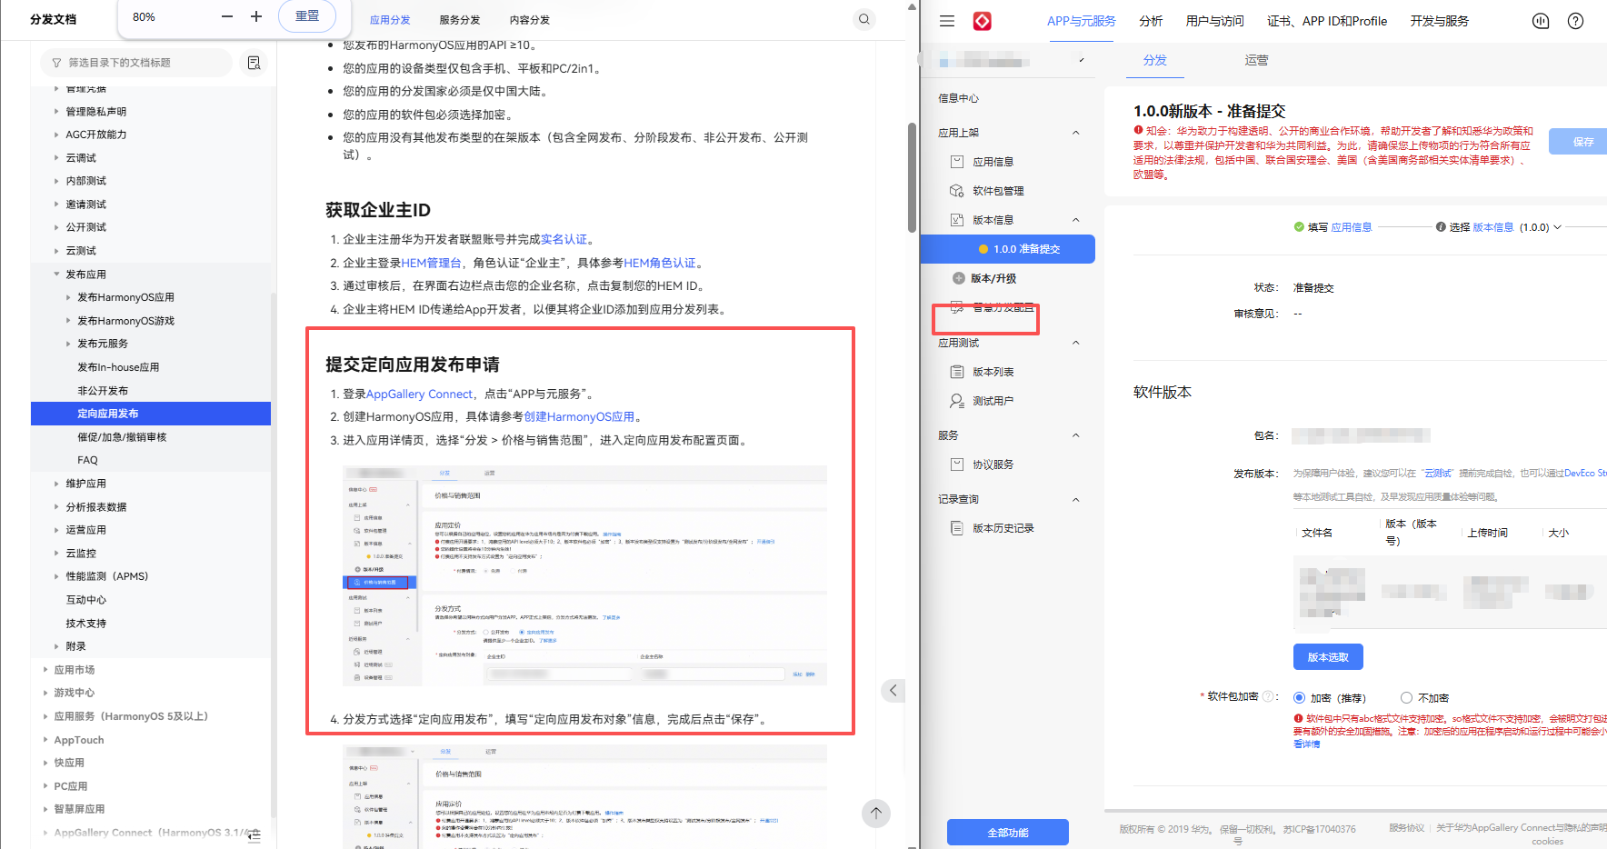
Task: Click the feedback icon beside help
Action: tap(1541, 20)
